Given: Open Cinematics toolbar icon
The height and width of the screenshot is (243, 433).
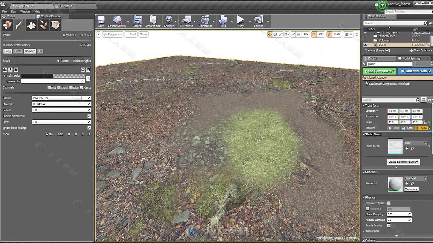Looking at the screenshot, I should pos(205,21).
